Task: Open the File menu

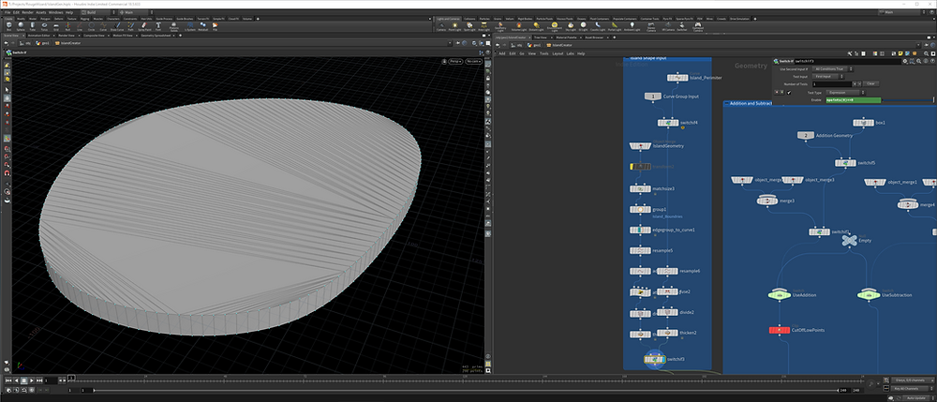Action: click(x=7, y=12)
